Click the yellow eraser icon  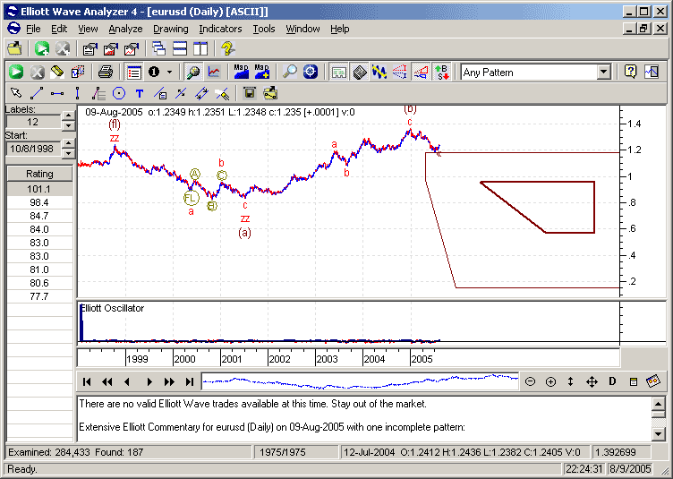[57, 72]
